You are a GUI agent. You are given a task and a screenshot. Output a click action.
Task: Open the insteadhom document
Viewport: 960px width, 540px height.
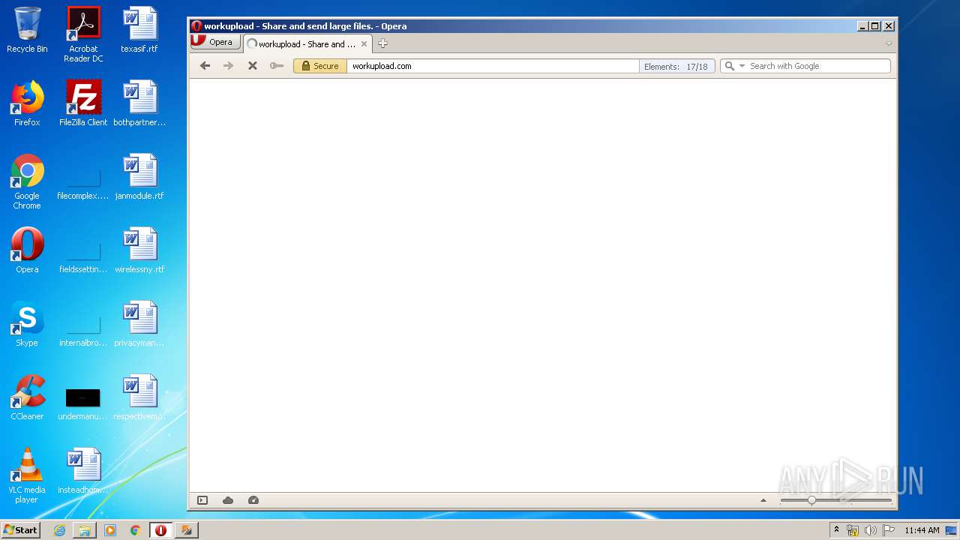click(x=83, y=471)
